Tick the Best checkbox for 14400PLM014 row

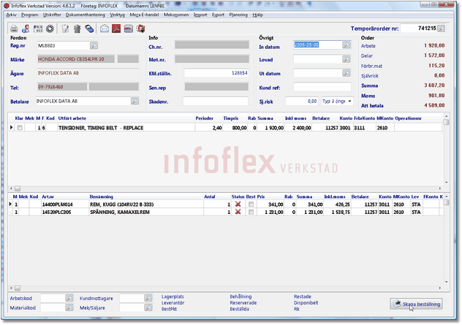(251, 204)
